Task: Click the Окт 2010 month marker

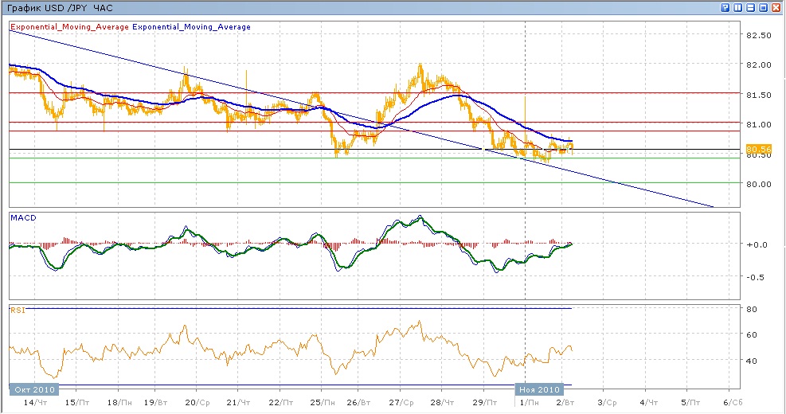Action: click(33, 390)
